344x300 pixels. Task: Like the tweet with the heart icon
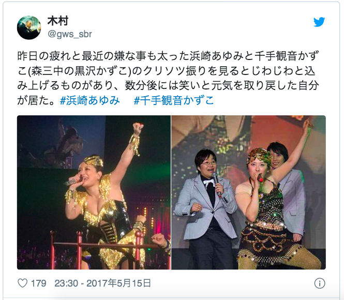pos(22,283)
